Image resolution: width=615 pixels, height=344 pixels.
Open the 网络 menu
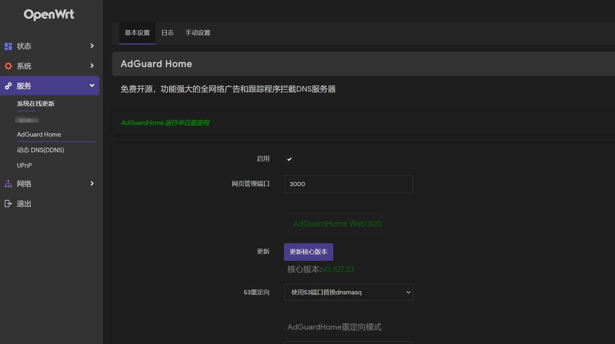pyautogui.click(x=24, y=184)
